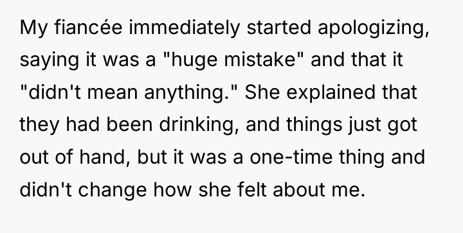Click the word "anything"
The width and height of the screenshot is (463, 233).
(x=185, y=93)
